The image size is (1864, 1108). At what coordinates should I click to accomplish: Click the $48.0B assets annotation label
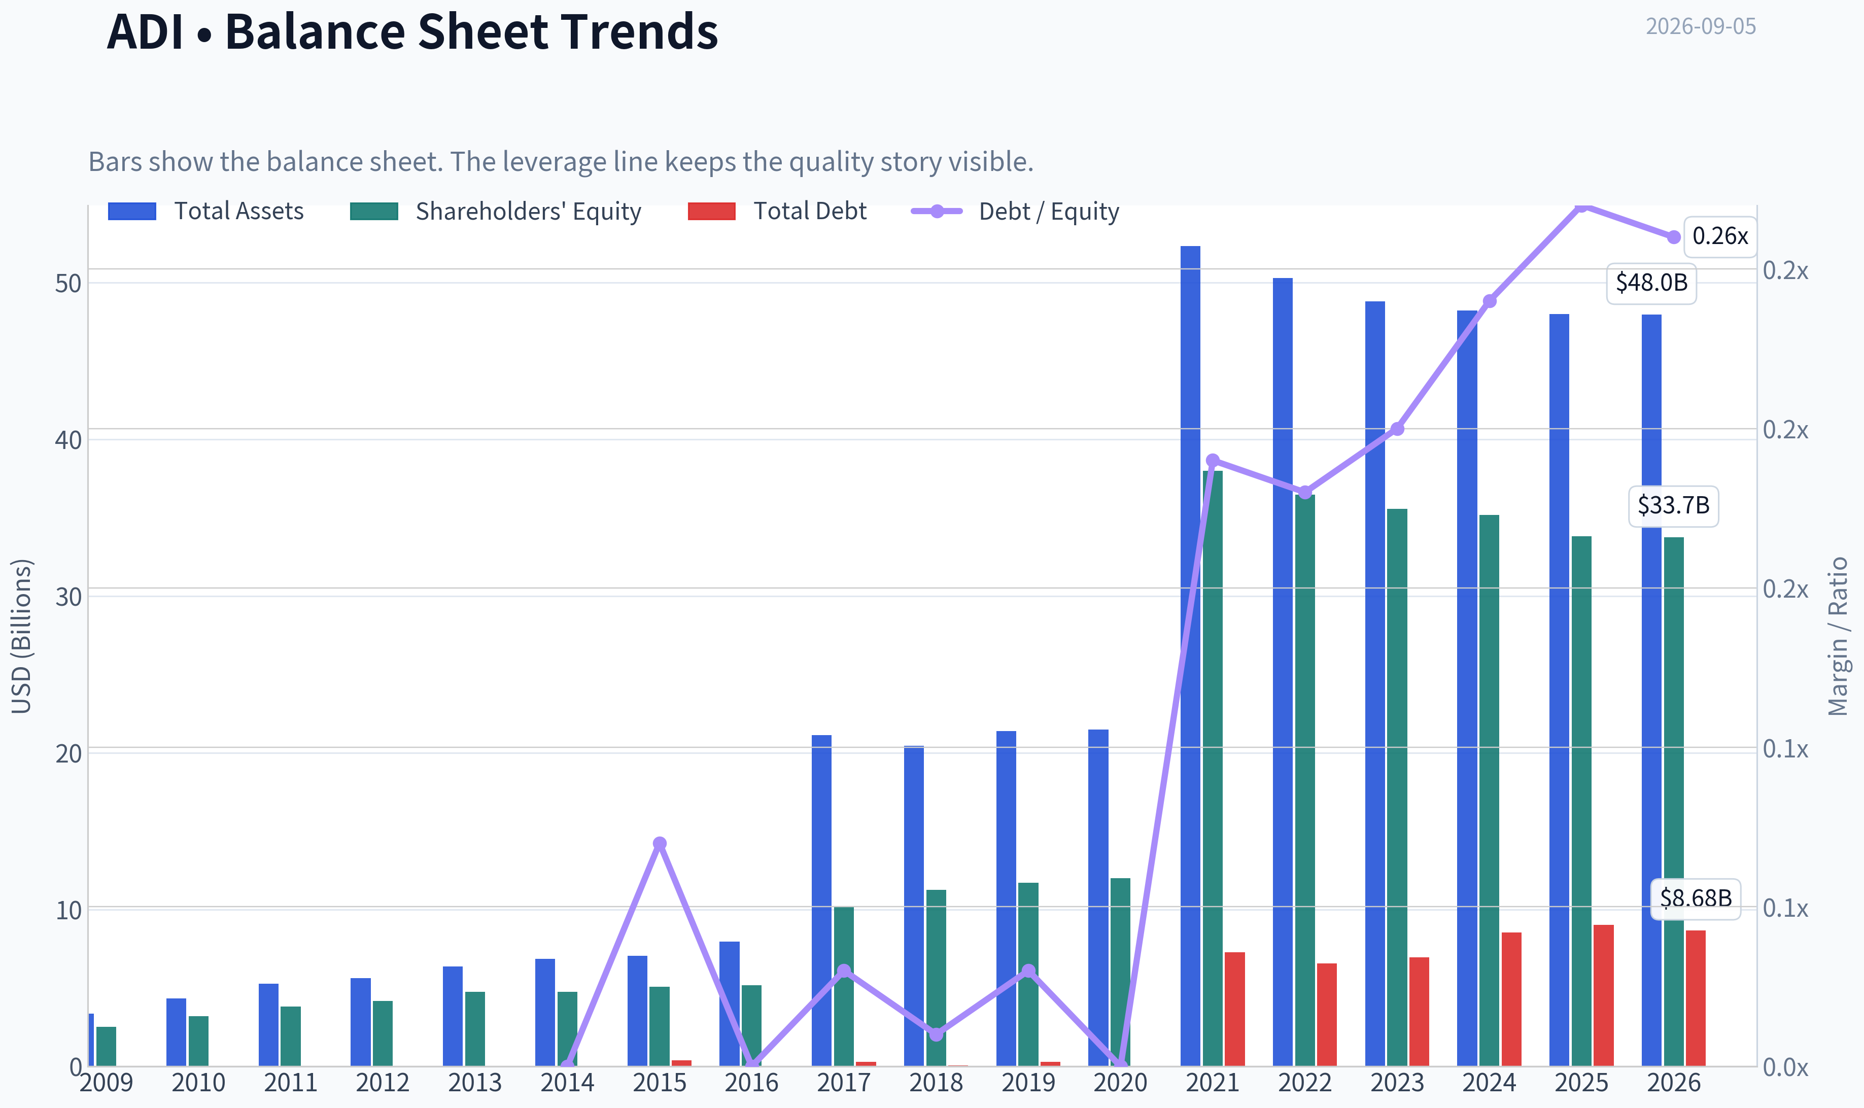[1651, 283]
